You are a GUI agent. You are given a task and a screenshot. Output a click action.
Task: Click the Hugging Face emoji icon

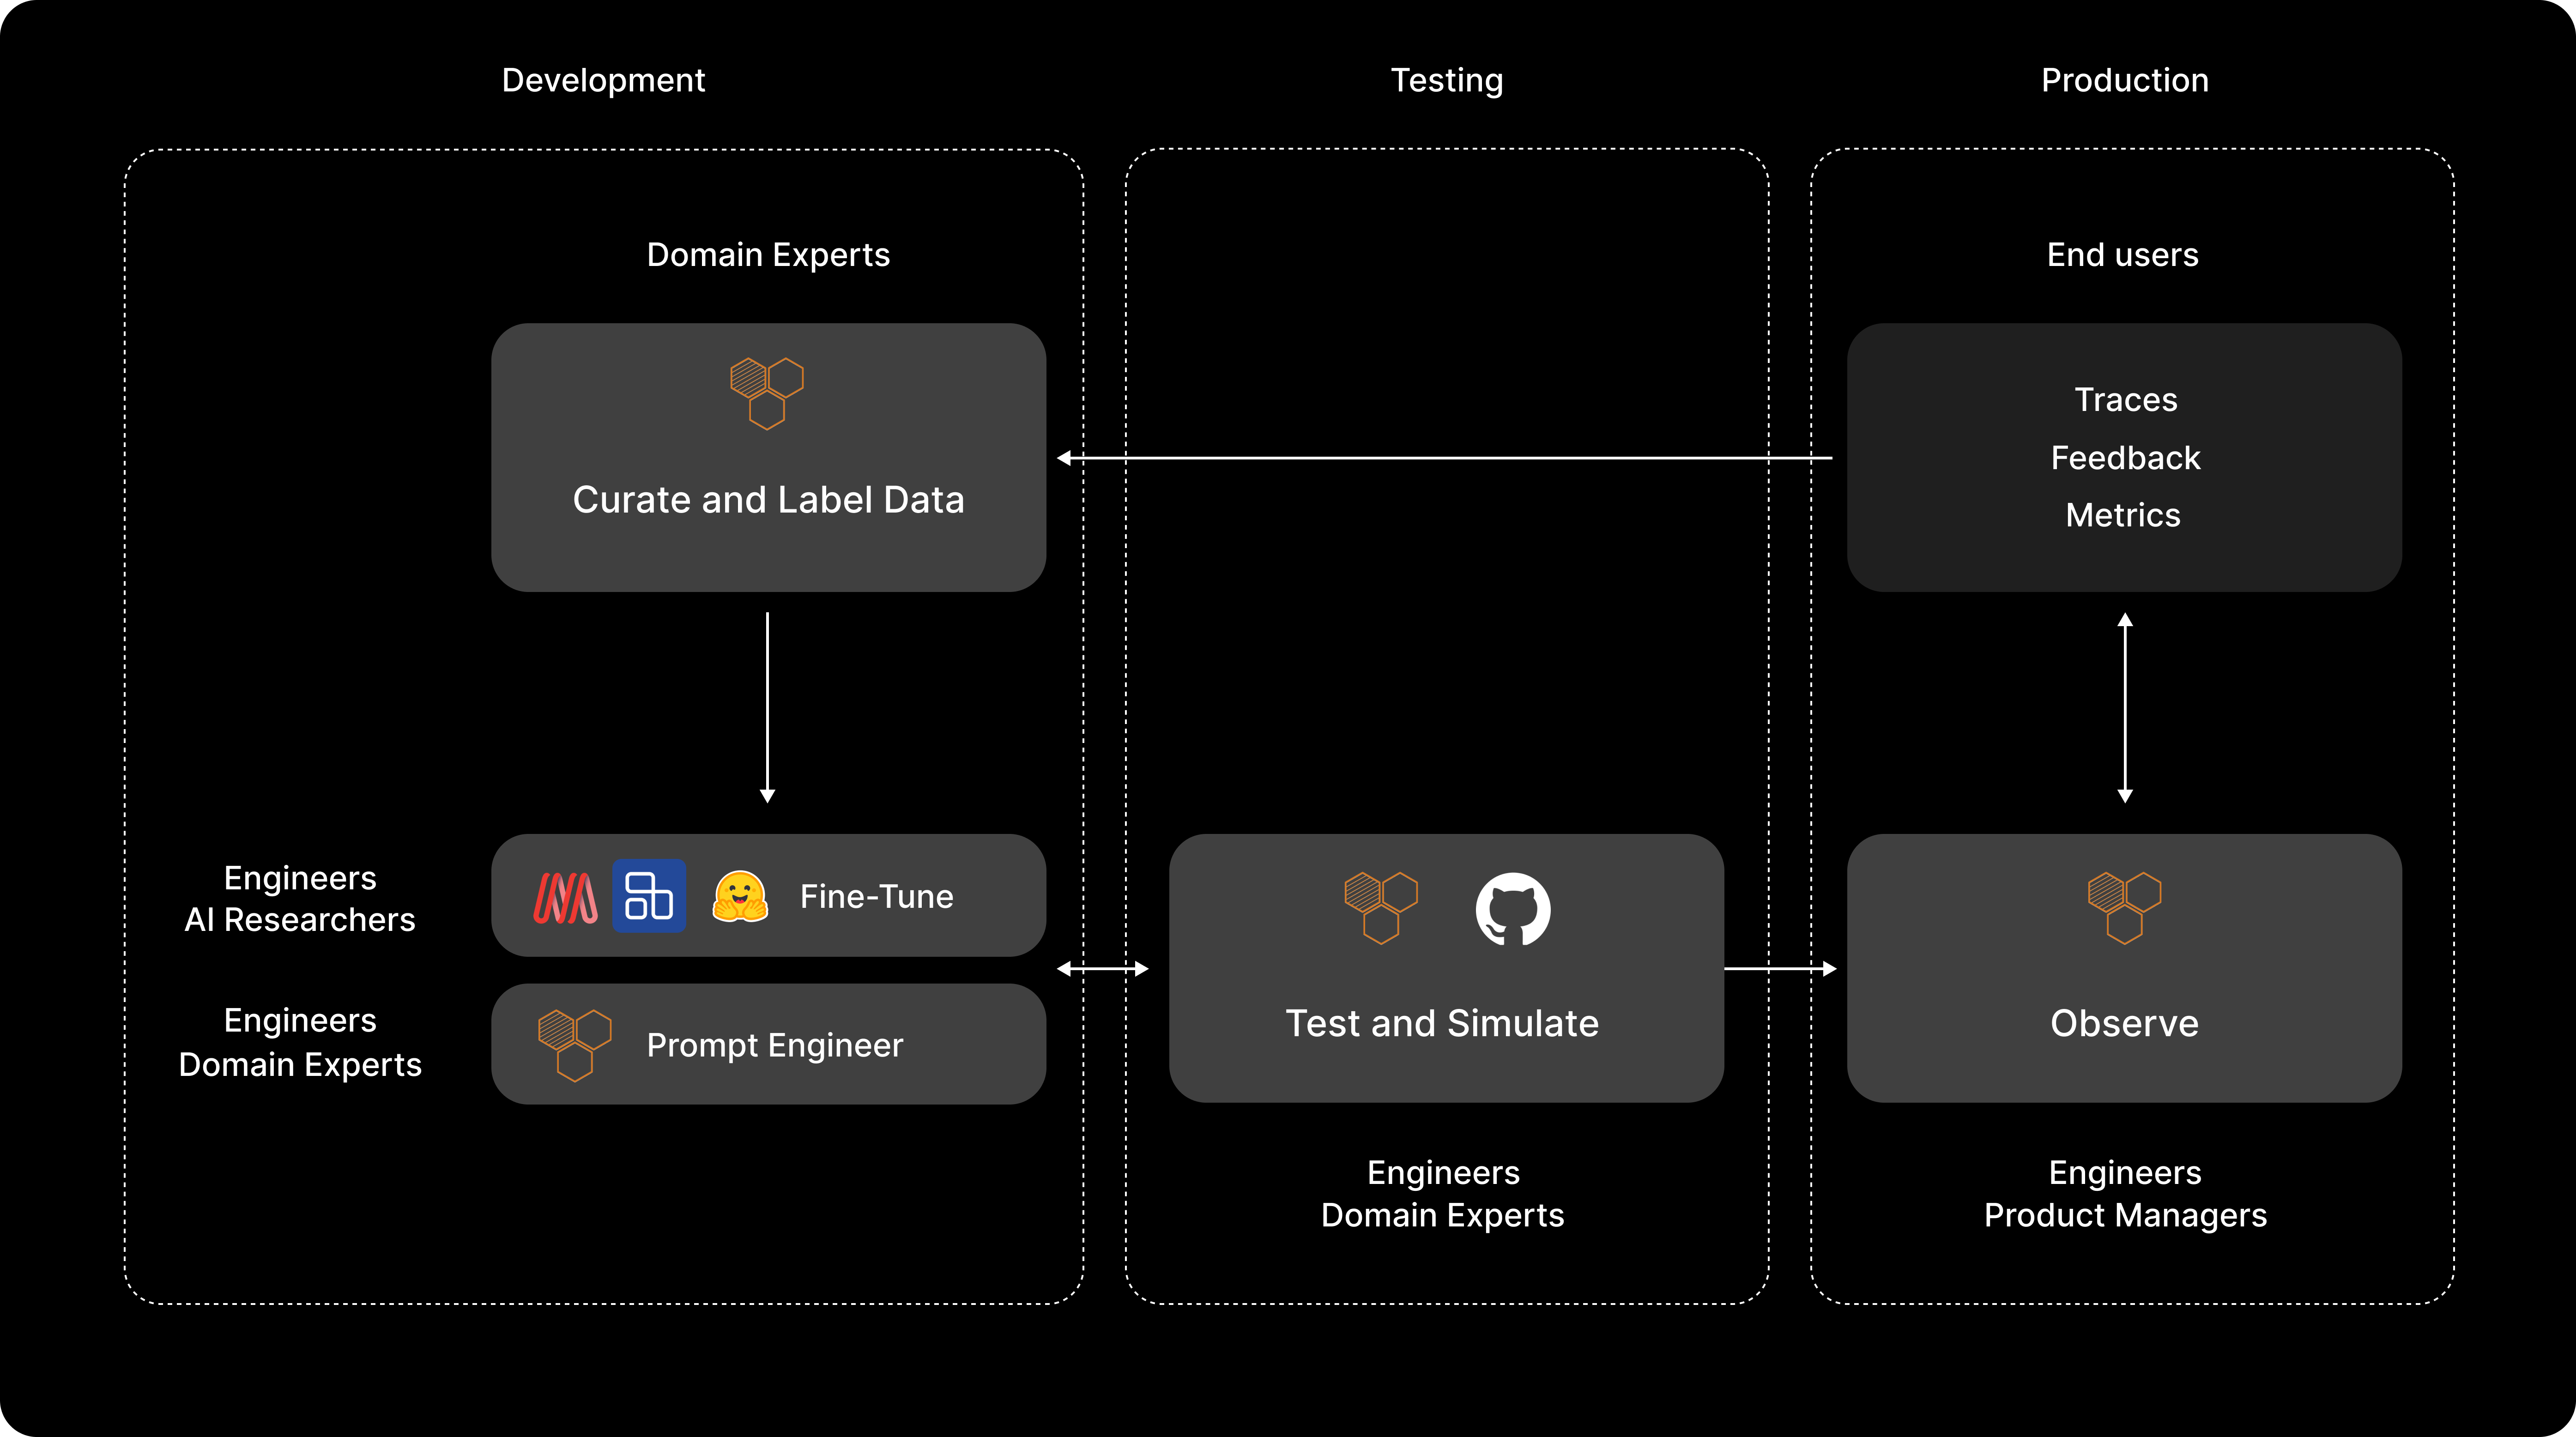click(x=740, y=896)
